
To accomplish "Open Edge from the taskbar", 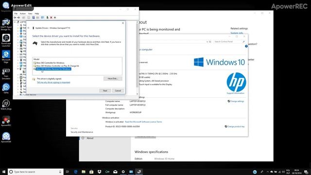I will coord(76,172).
